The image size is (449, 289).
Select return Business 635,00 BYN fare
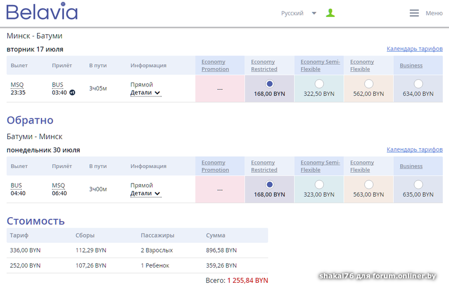(x=418, y=185)
